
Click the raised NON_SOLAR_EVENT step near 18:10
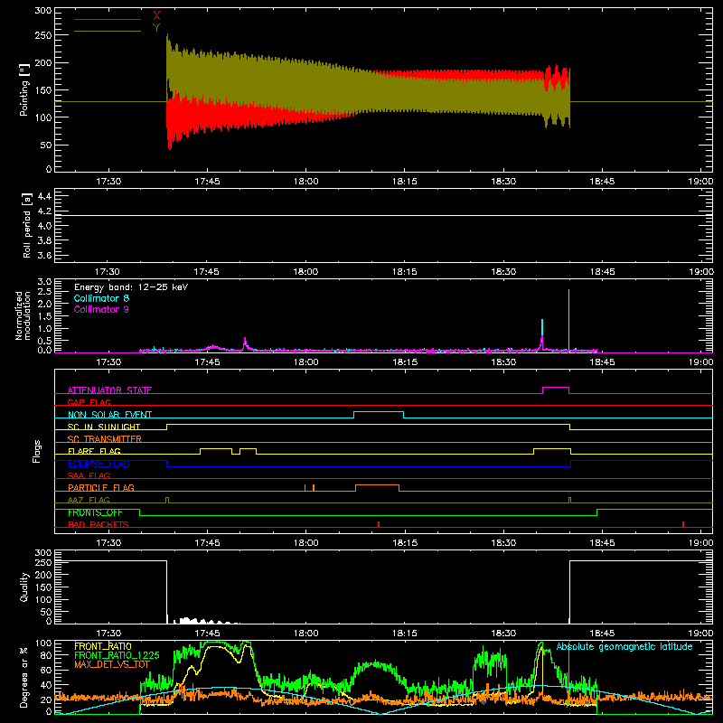379,412
